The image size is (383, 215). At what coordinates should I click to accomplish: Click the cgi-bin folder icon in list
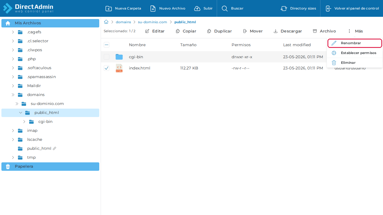coord(119,57)
